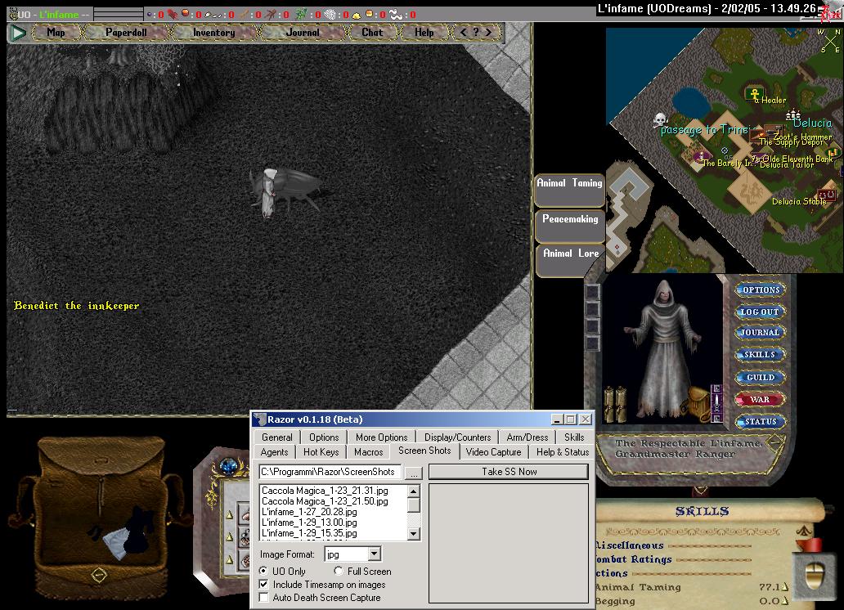Switch to the General tab in Razor
The image size is (844, 610).
pos(277,437)
